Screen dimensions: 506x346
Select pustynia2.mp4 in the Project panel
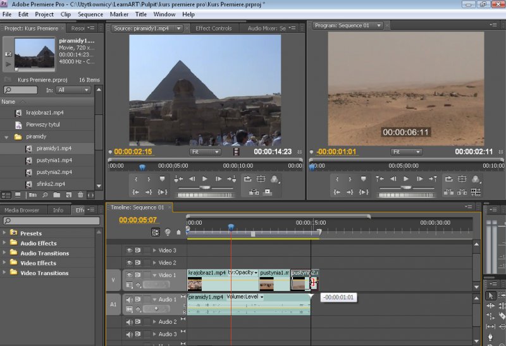tap(54, 172)
